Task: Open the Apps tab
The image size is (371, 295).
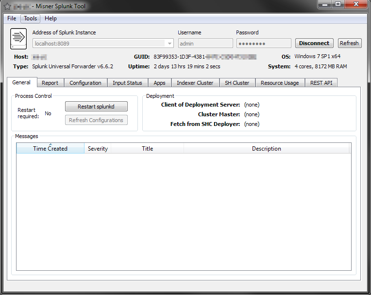Action: pos(159,83)
